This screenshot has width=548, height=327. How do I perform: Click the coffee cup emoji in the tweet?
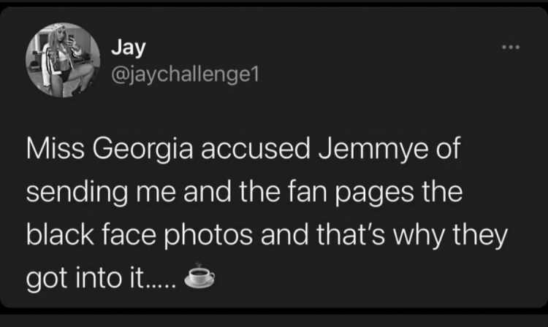pyautogui.click(x=199, y=277)
